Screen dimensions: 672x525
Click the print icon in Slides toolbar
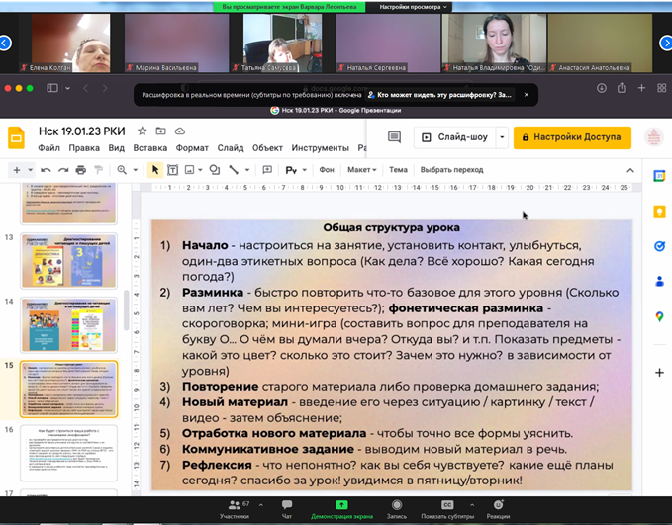(80, 170)
